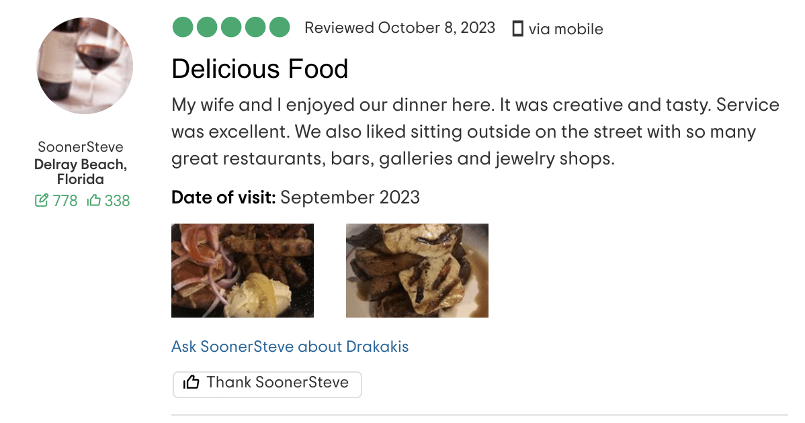Select the fifth green rating bubble

[x=278, y=27]
